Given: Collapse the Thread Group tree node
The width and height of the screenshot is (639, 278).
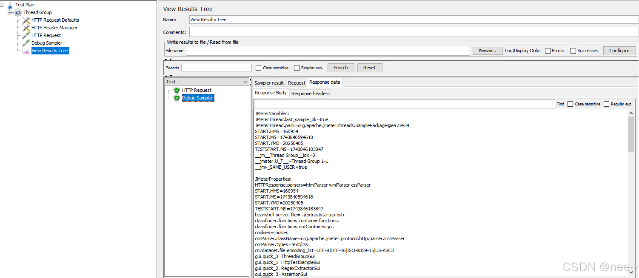Looking at the screenshot, I should click(10, 12).
